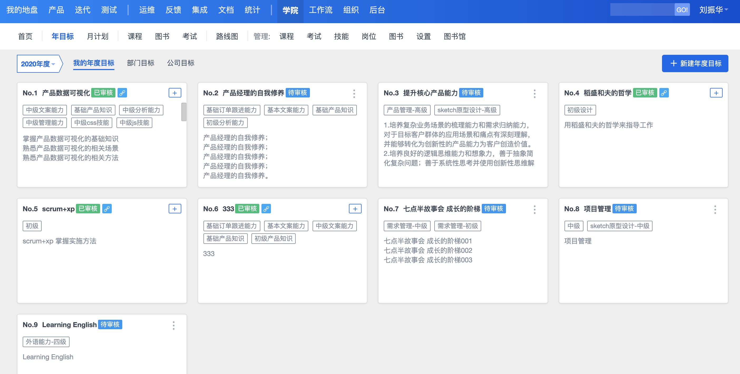Click the 中级文案能力 tag on No.1 card
This screenshot has width=740, height=374.
pos(45,110)
